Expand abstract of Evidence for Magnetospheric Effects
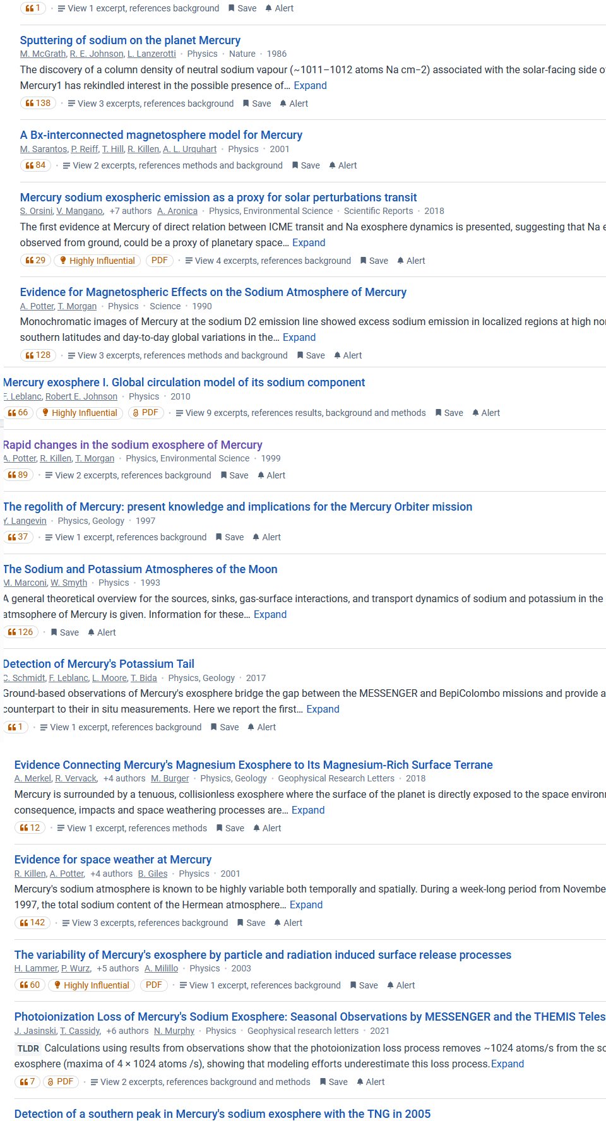The height and width of the screenshot is (1121, 606). tap(299, 337)
